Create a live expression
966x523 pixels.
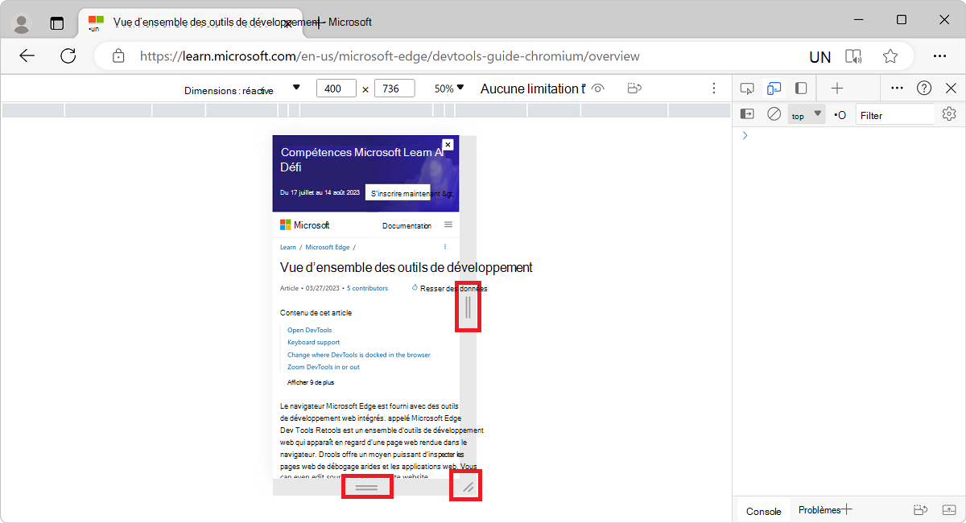(840, 115)
